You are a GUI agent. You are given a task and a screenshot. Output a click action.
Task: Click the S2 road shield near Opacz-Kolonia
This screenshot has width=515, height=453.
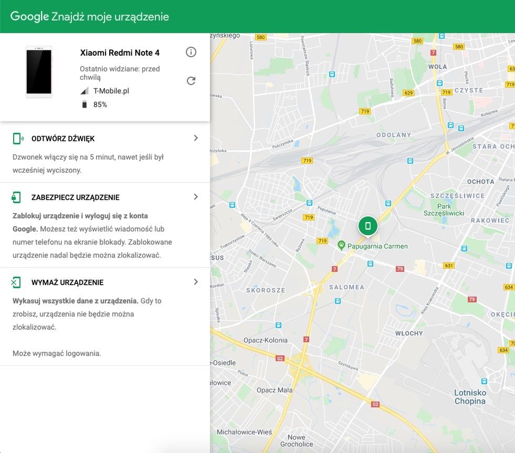coord(280,359)
